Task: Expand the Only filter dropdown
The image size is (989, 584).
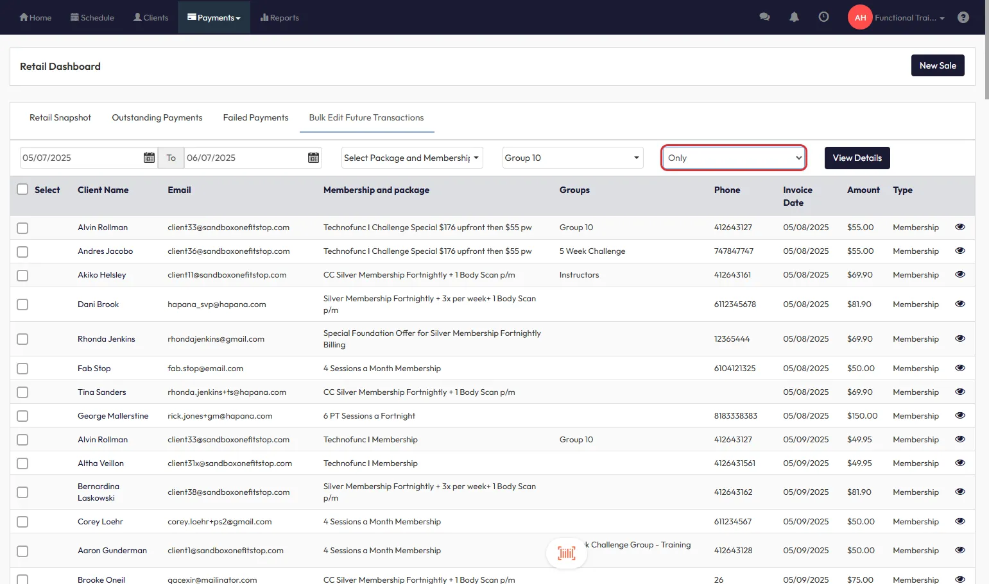Action: 734,158
